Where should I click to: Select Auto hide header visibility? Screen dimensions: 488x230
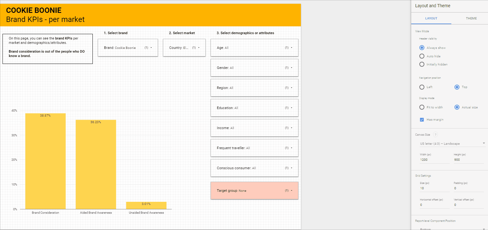422,56
